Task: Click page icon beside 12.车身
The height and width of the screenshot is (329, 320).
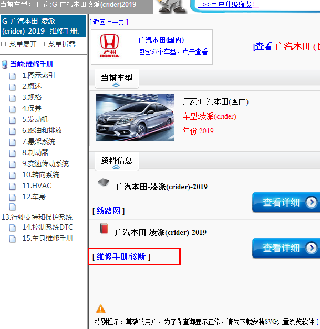Action: (x=13, y=197)
